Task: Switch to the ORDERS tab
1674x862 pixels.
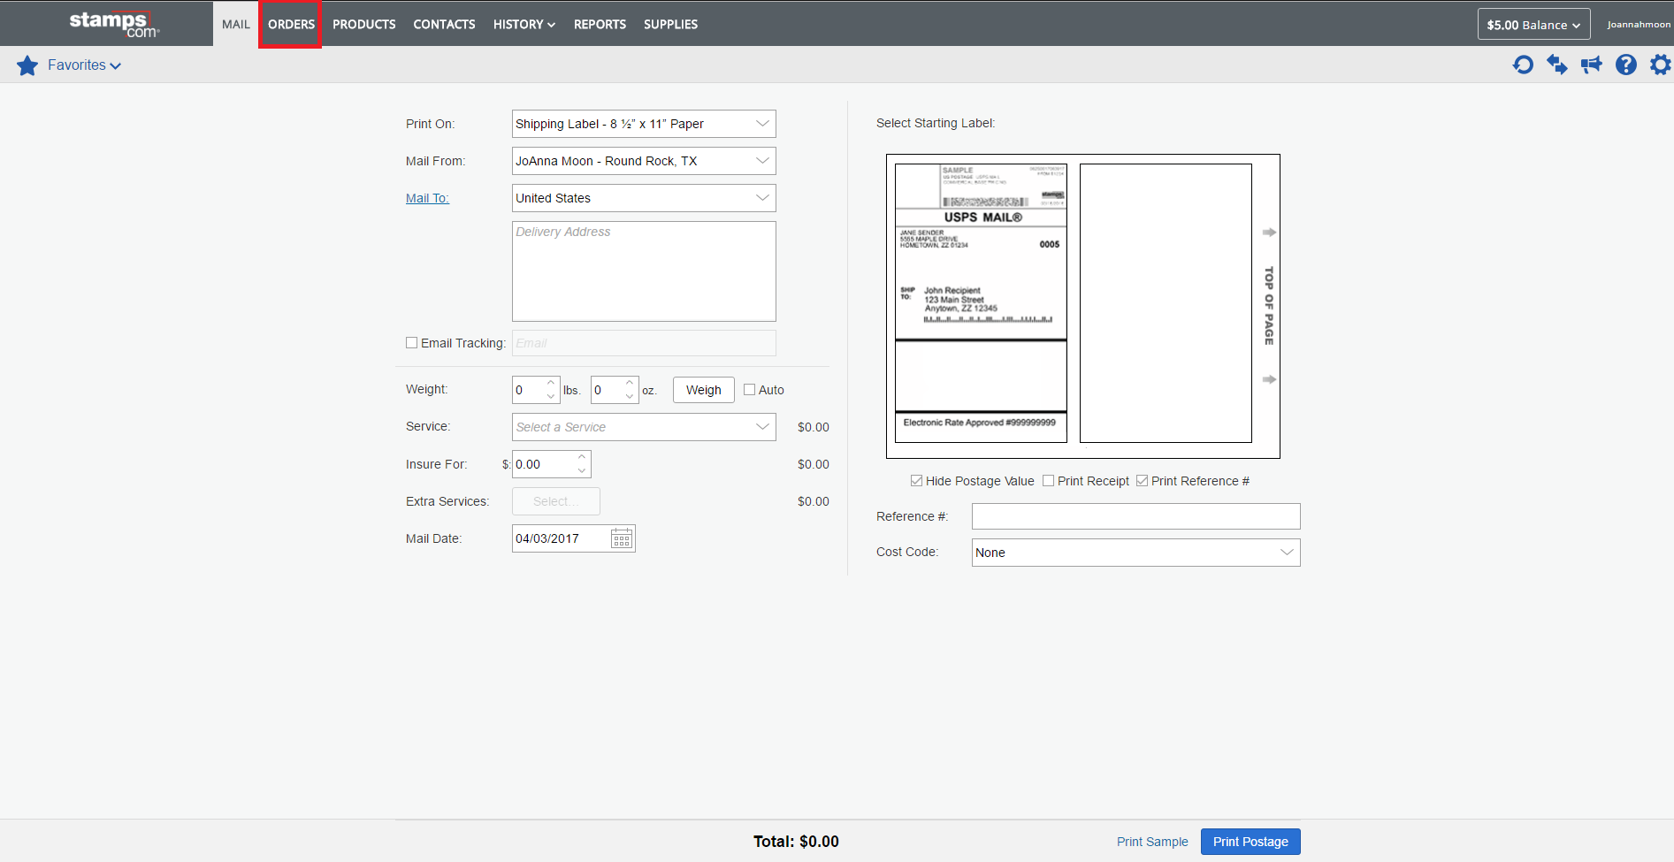Action: click(290, 24)
